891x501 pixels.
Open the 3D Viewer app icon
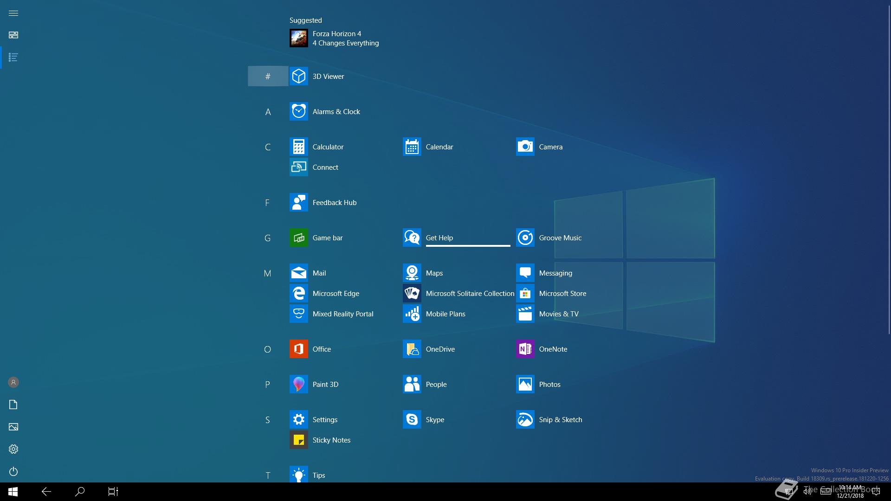click(298, 76)
